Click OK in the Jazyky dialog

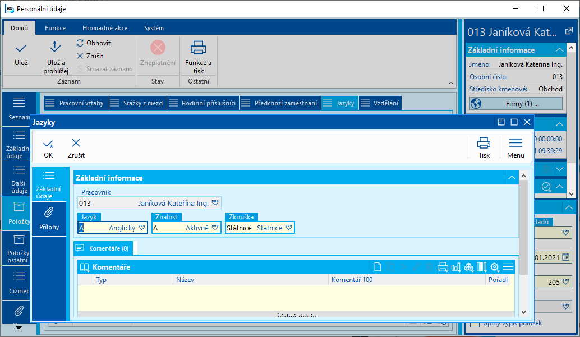point(48,149)
